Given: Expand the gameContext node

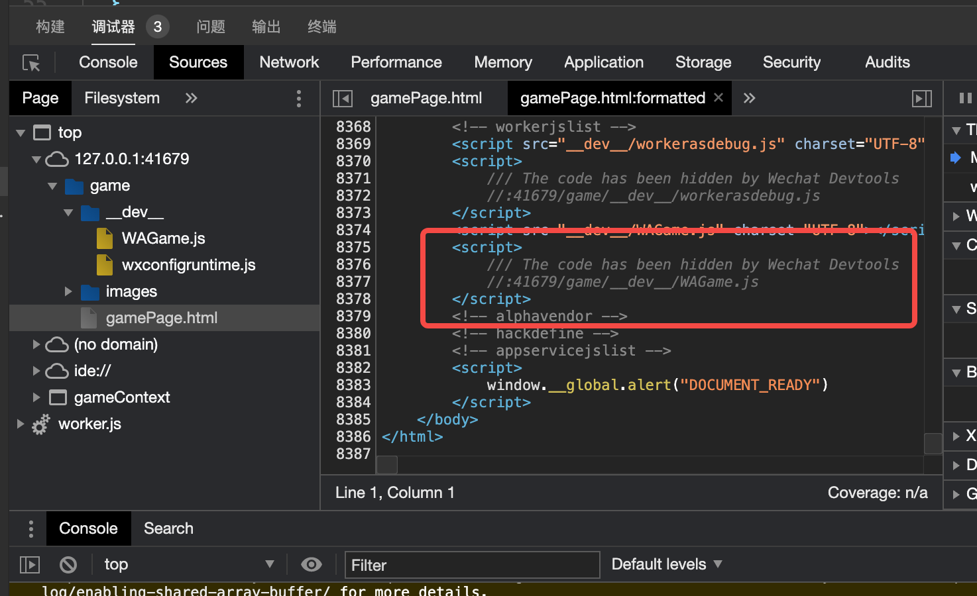Looking at the screenshot, I should coord(36,397).
